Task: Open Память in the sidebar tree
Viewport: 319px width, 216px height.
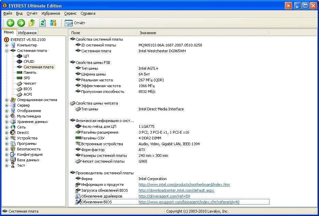Action: click(x=30, y=72)
